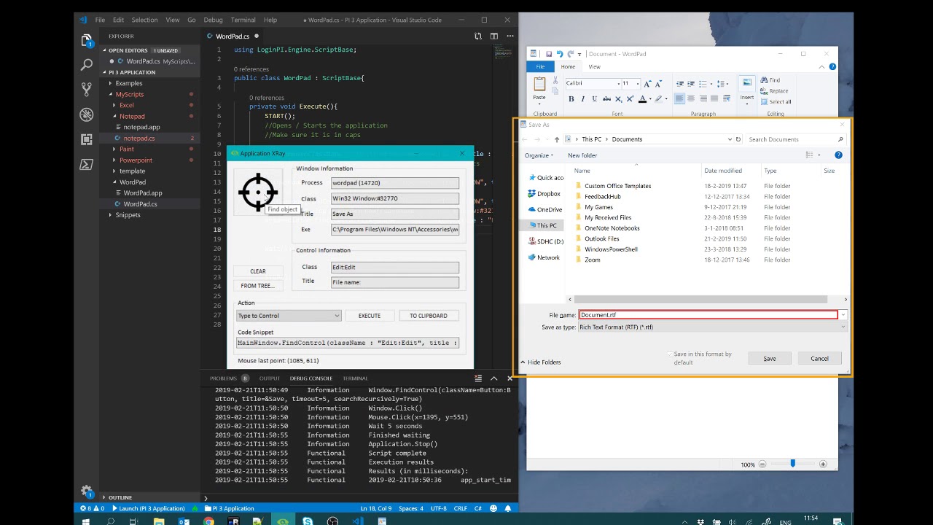Open the Debug menu in VS Code
The height and width of the screenshot is (525, 933).
[x=213, y=20]
